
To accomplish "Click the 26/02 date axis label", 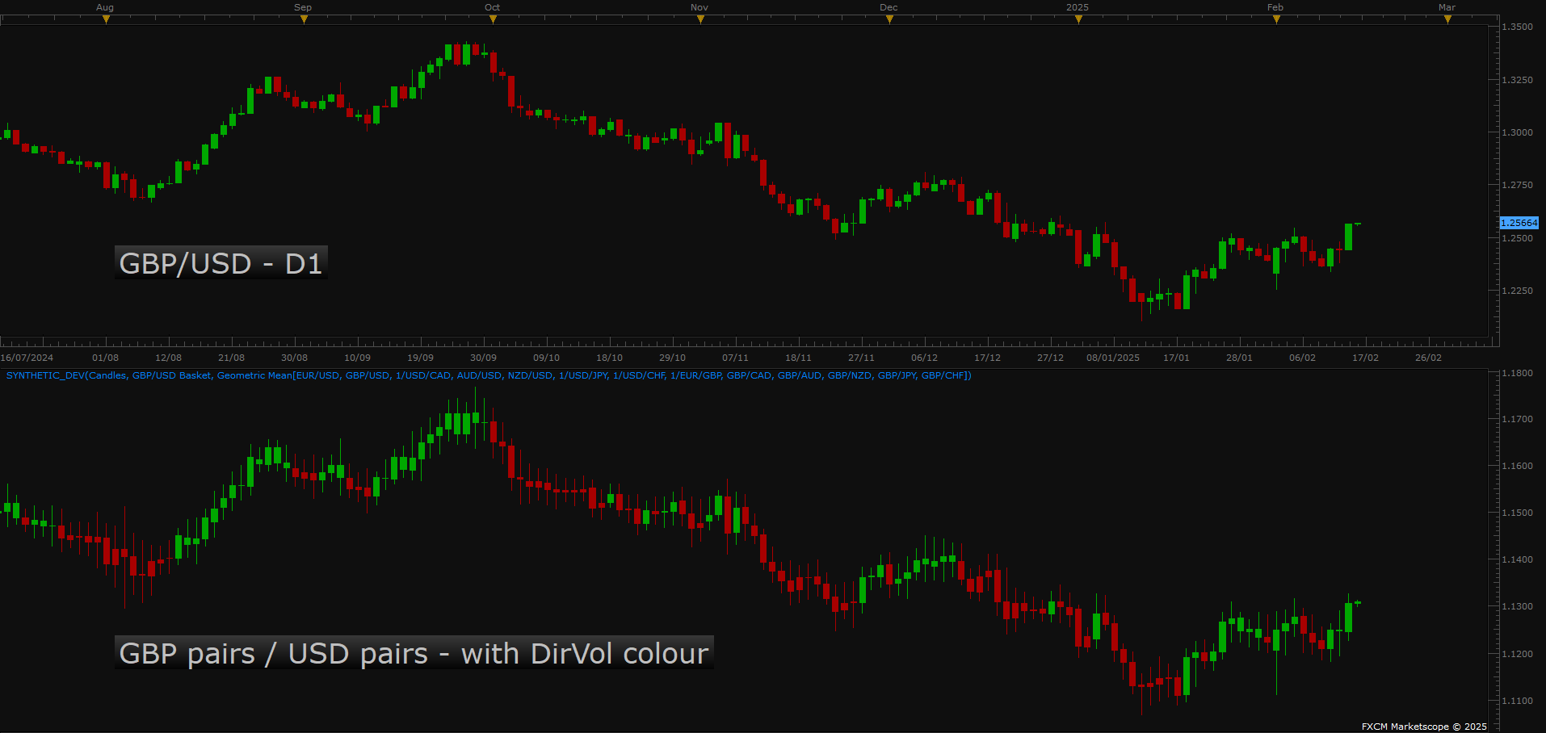I will 1428,358.
